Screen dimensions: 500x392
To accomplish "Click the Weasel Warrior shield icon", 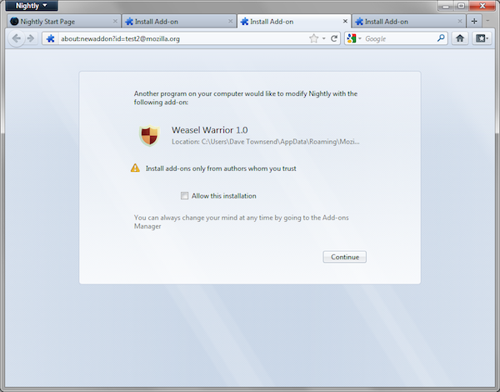I will (149, 135).
